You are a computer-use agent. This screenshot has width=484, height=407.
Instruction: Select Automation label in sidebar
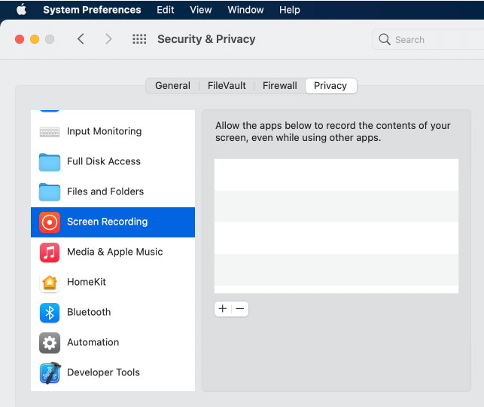[93, 342]
